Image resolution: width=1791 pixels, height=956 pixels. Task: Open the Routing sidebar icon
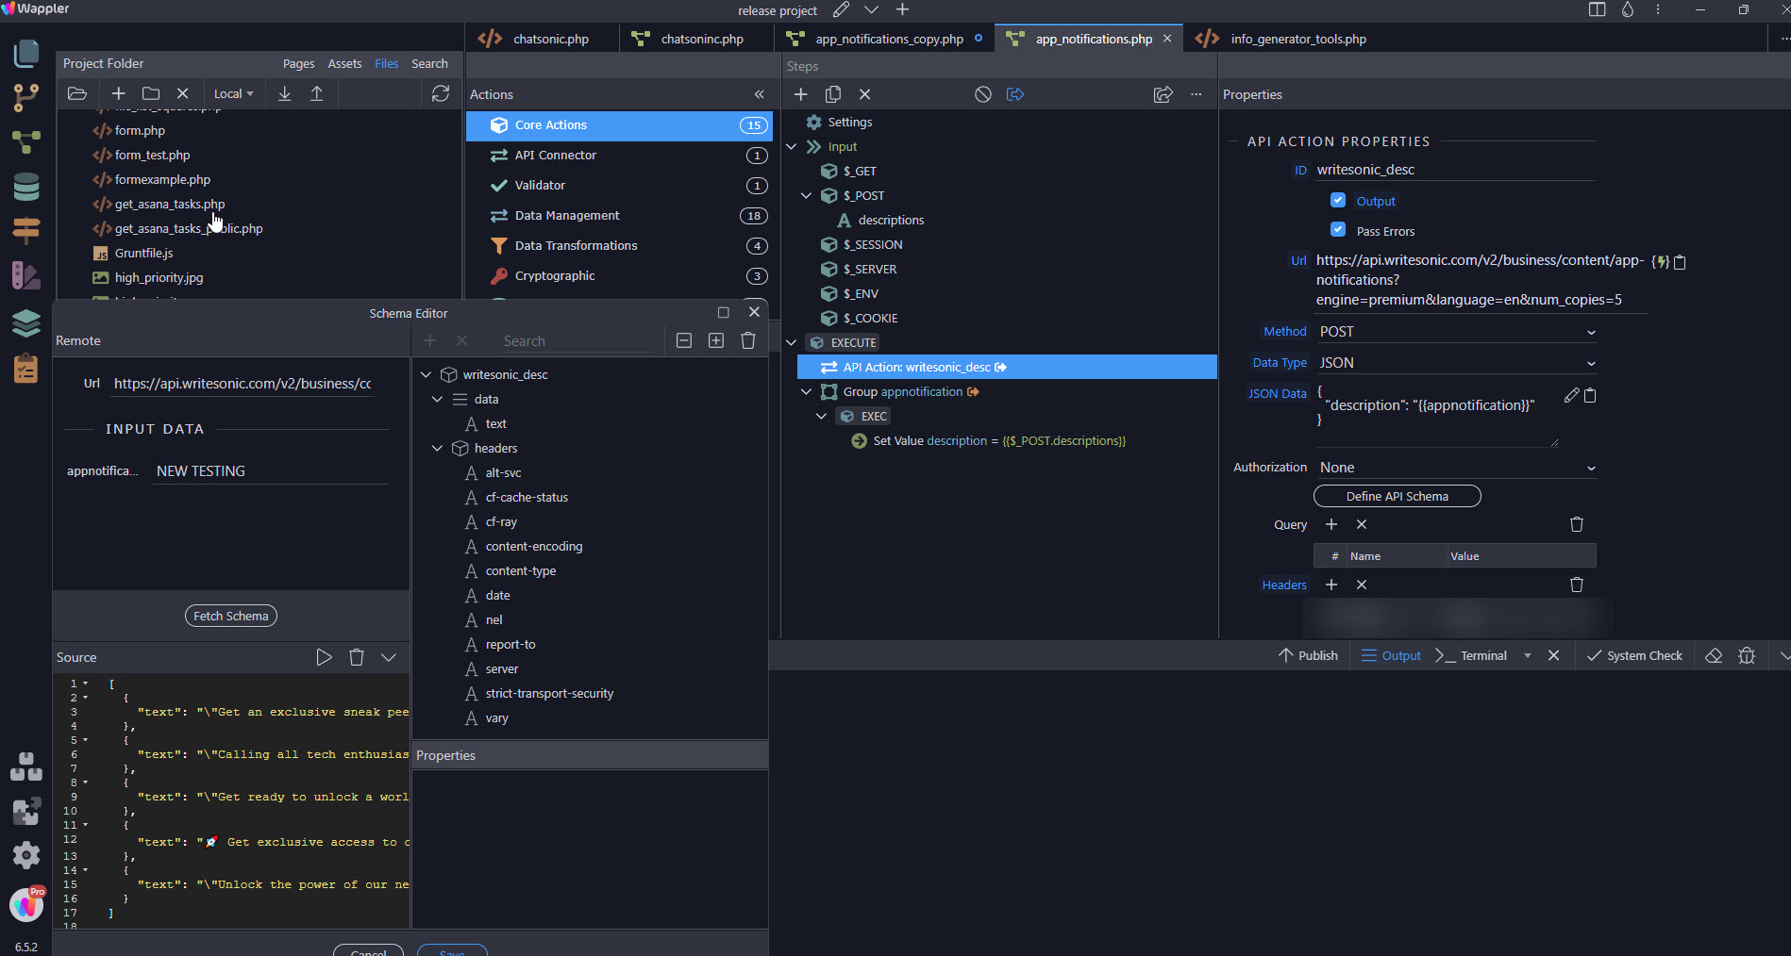tap(26, 229)
